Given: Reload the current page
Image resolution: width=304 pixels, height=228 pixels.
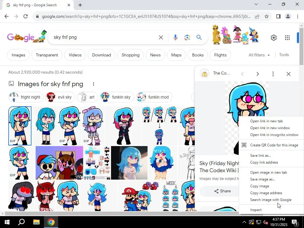Looking at the screenshot, I should (x=26, y=17).
